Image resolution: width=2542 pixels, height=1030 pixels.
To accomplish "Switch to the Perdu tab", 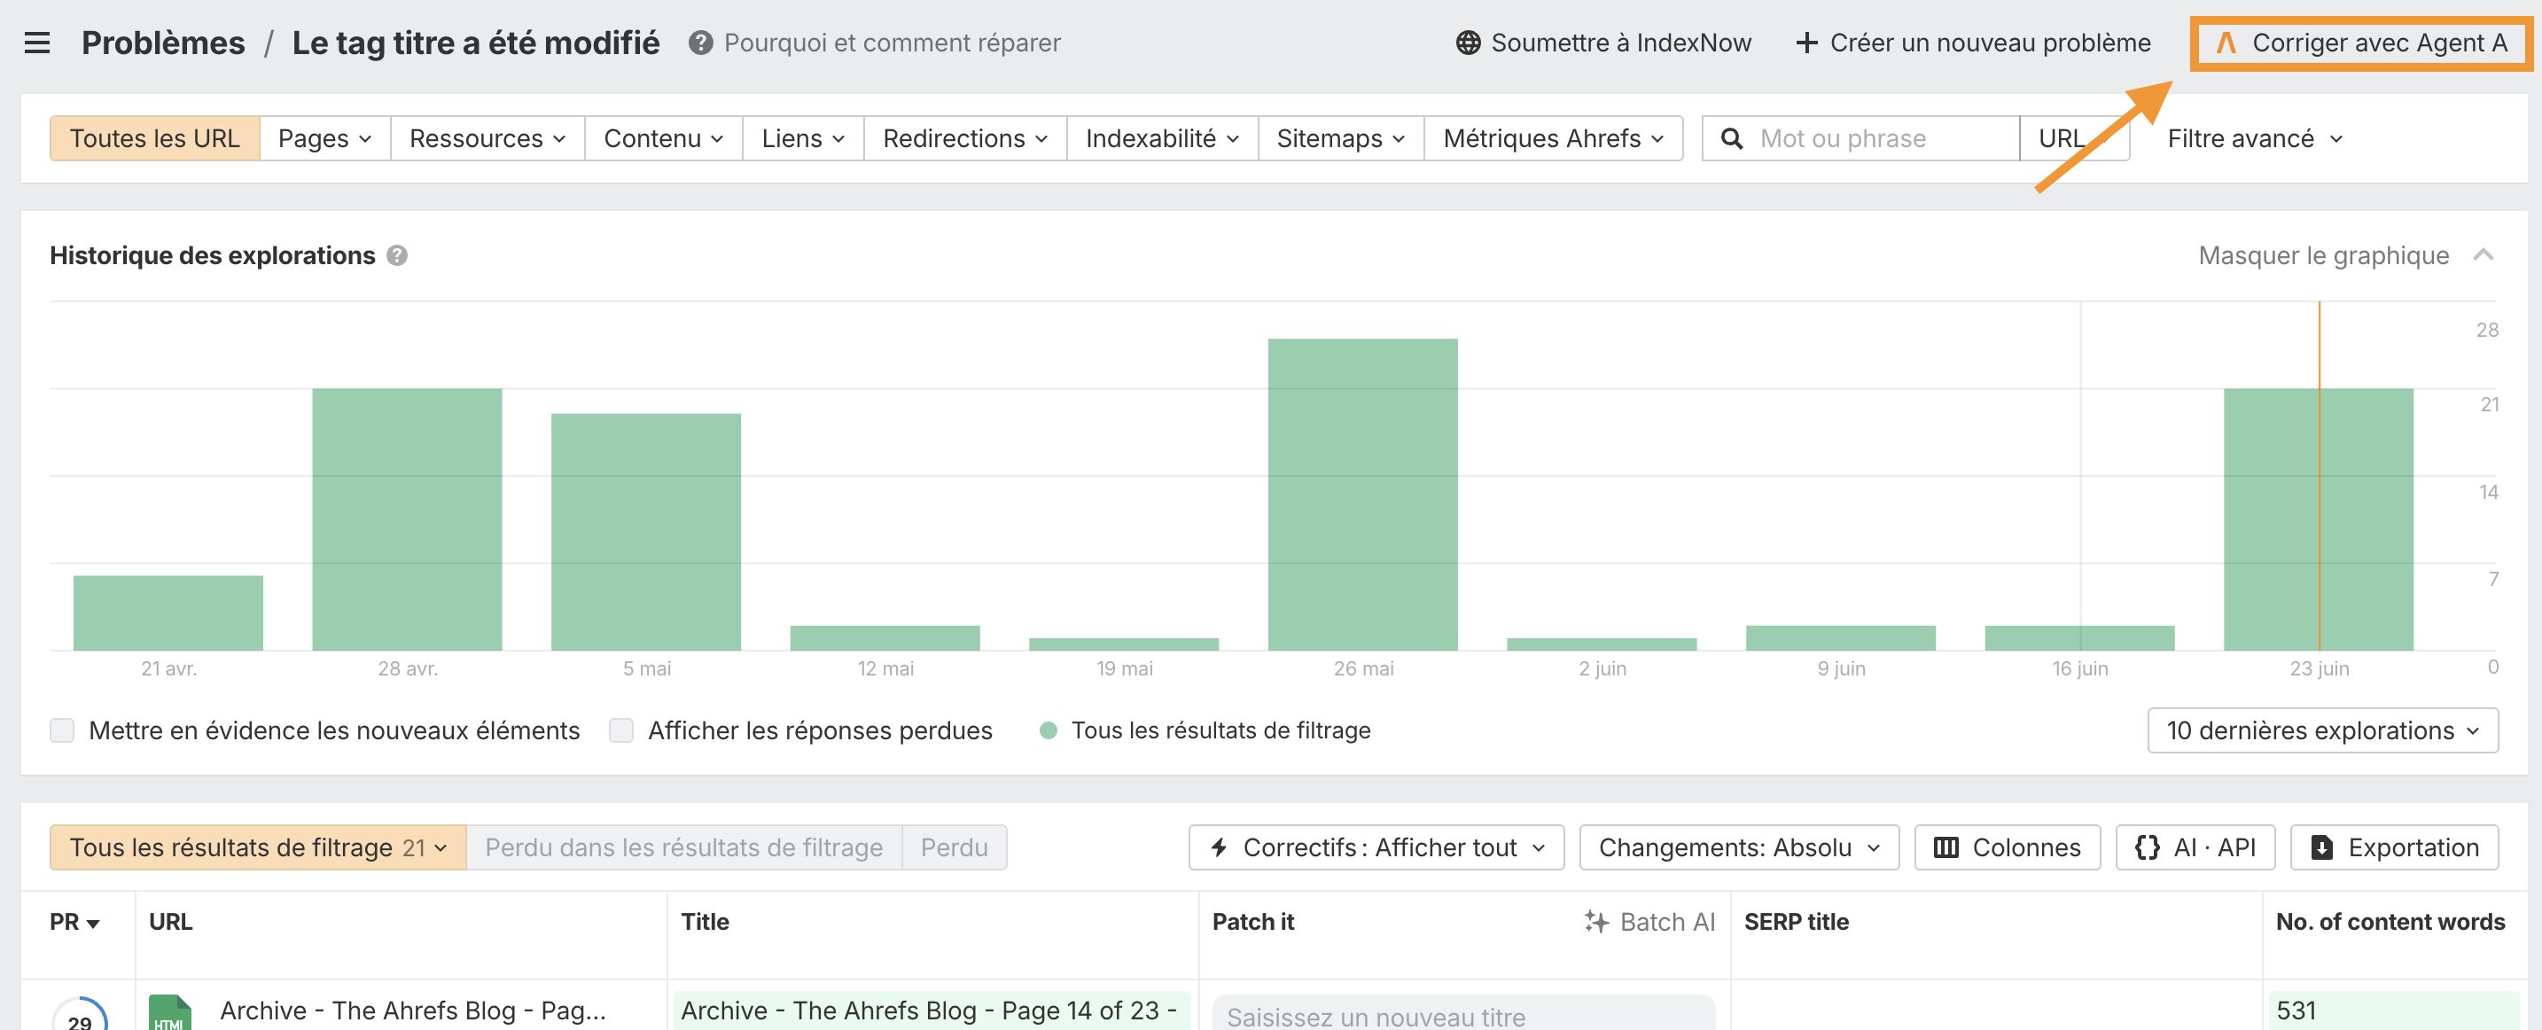I will (955, 847).
